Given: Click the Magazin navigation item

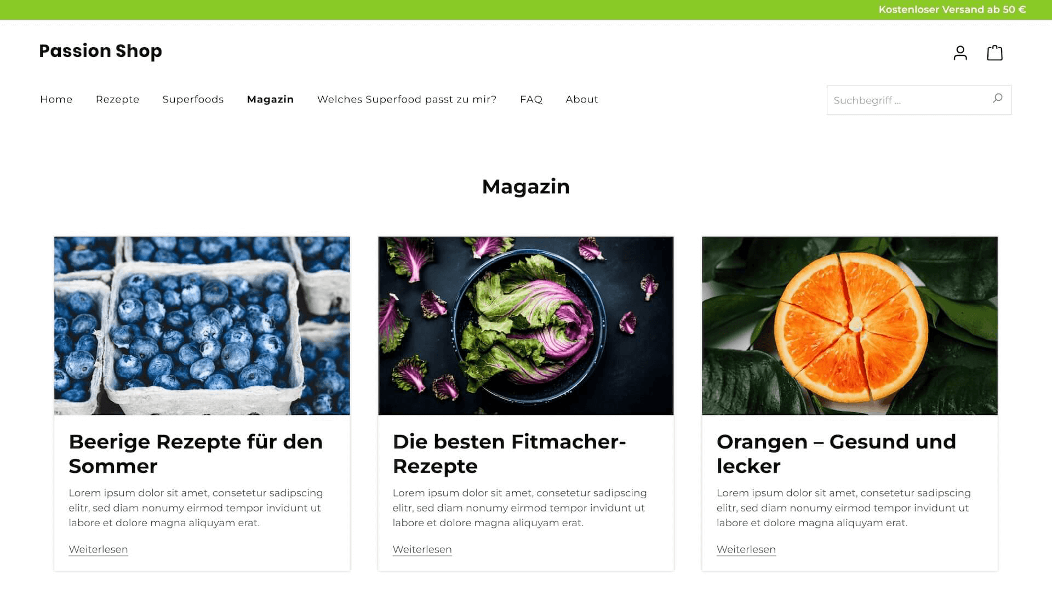Looking at the screenshot, I should [x=270, y=99].
